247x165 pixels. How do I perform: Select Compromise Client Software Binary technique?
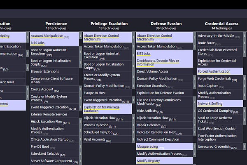click(54, 80)
